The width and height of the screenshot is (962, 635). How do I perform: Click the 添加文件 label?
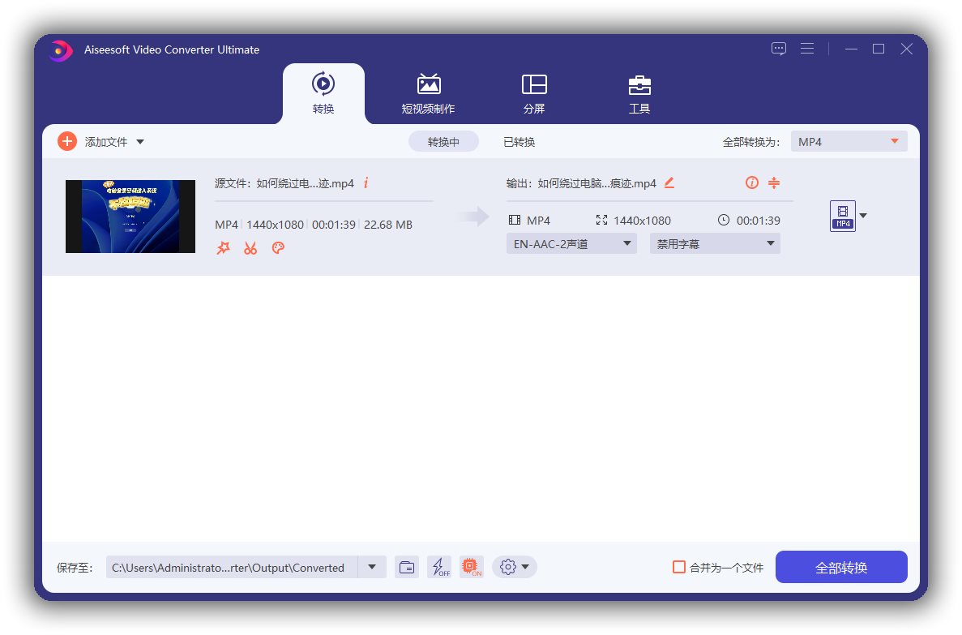106,142
